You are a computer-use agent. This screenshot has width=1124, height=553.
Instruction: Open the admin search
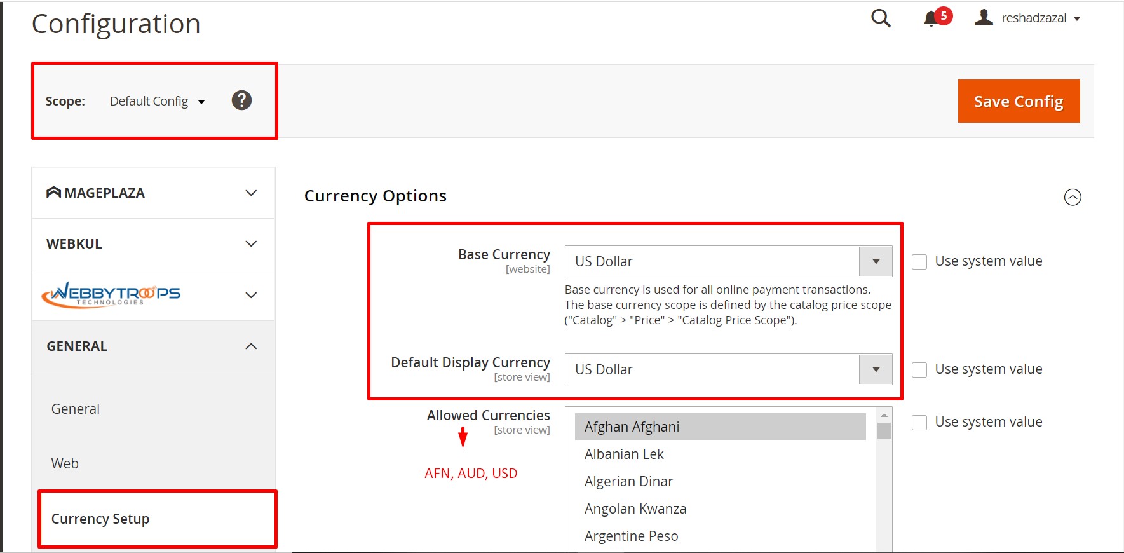tap(881, 18)
